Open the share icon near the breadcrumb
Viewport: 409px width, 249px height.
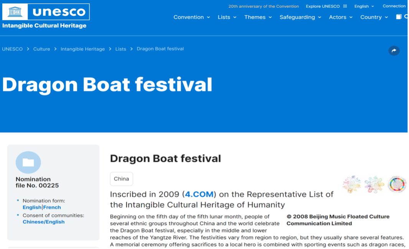pos(394,51)
